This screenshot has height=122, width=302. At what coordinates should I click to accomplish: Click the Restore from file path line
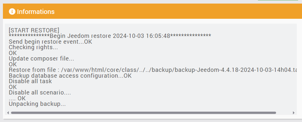pyautogui.click(x=153, y=70)
